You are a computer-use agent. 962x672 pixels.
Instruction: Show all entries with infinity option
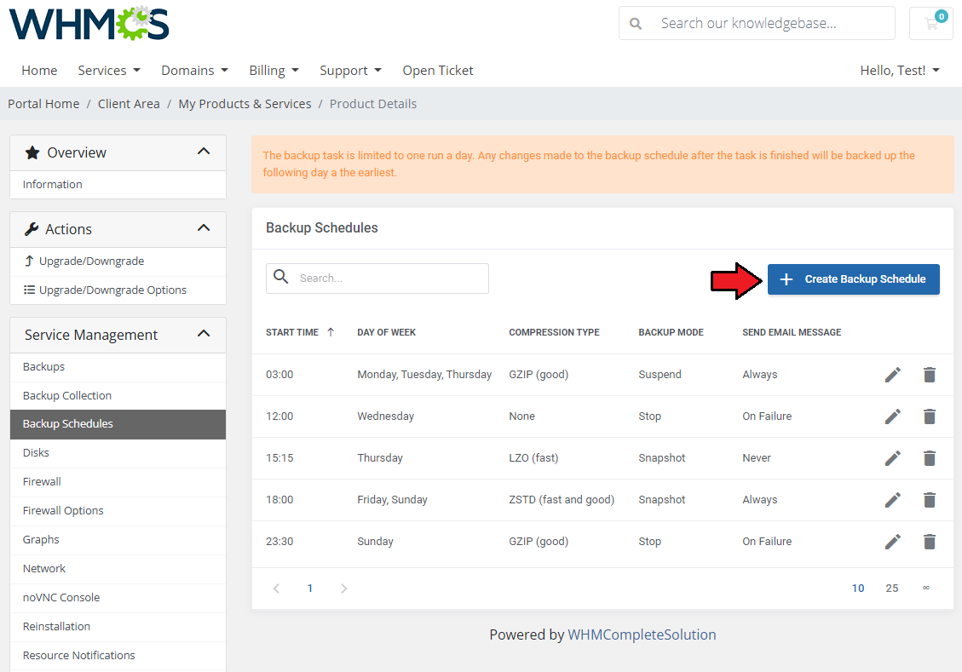pos(926,588)
